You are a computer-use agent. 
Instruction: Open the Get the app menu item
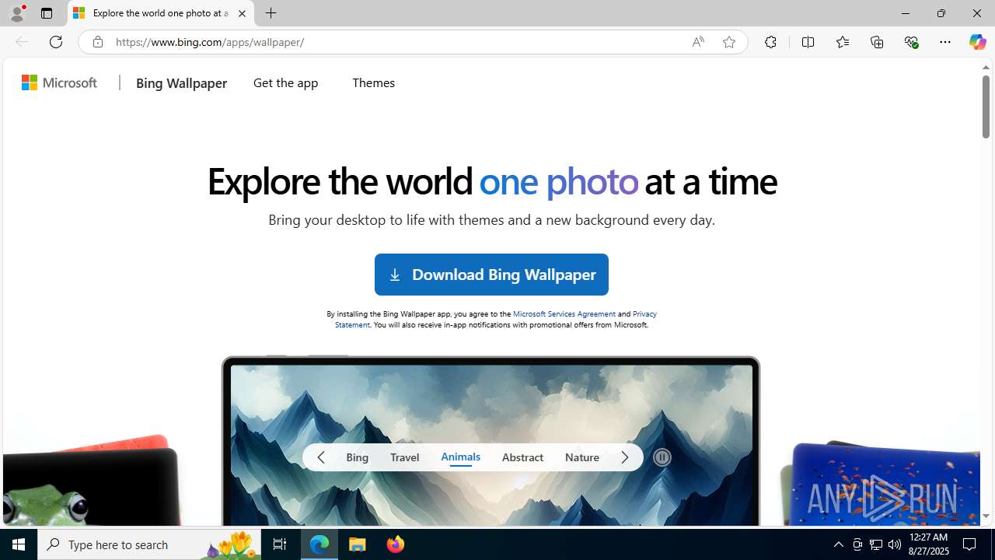285,82
